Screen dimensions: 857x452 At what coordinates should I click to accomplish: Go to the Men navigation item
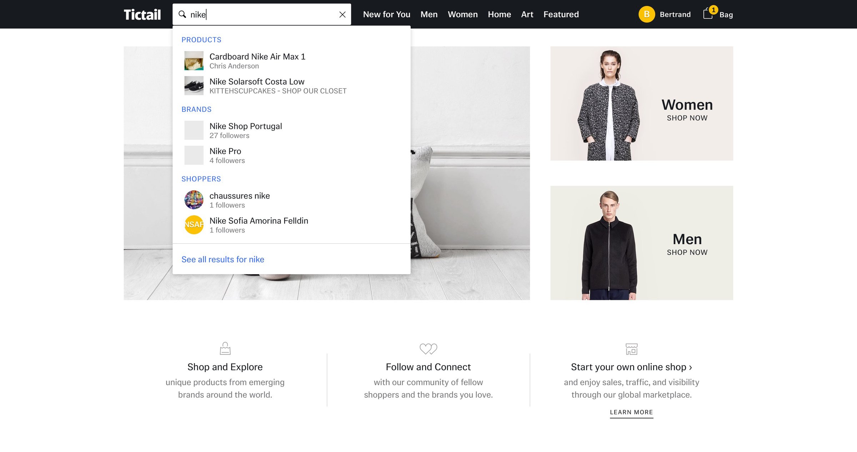pos(429,15)
